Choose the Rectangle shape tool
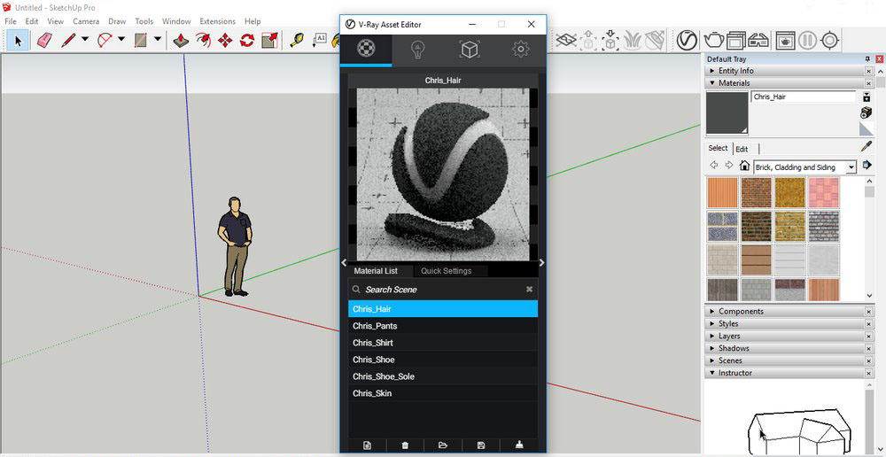Image resolution: width=886 pixels, height=457 pixels. pos(141,40)
